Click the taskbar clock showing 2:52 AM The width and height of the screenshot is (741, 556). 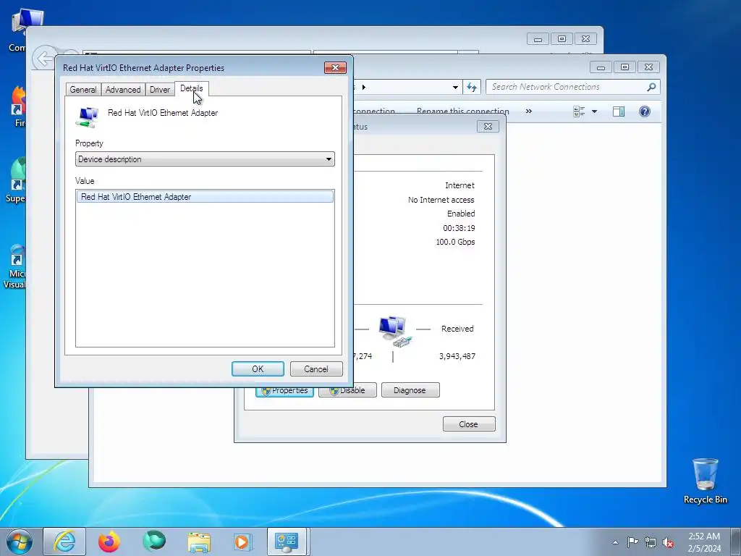coord(704,542)
